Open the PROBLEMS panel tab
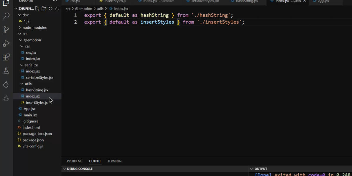 [x=74, y=161]
